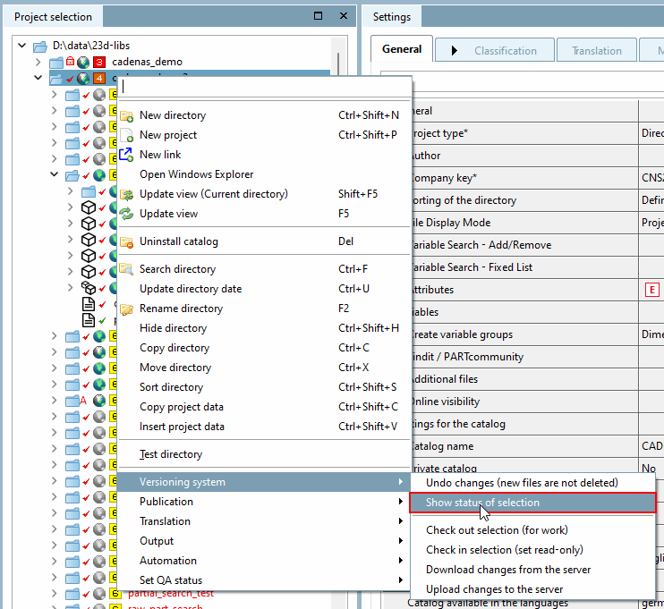Click the Search directory magnifier icon

(126, 269)
